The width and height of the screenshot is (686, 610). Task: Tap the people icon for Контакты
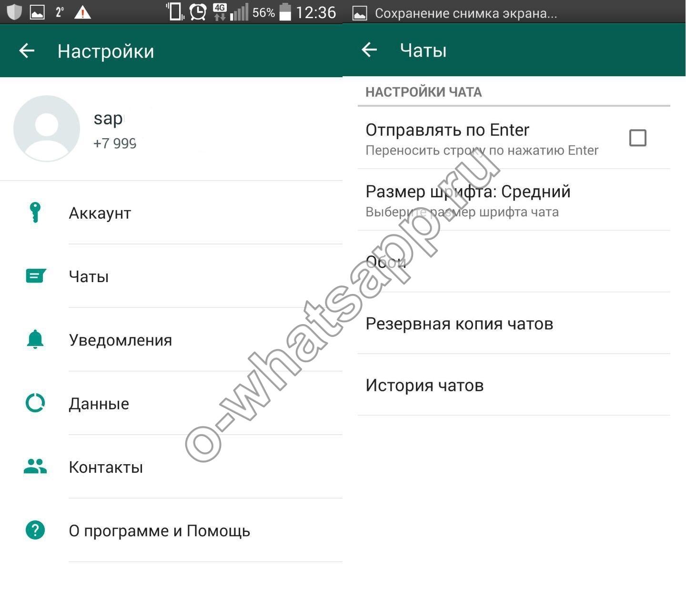pyautogui.click(x=35, y=467)
